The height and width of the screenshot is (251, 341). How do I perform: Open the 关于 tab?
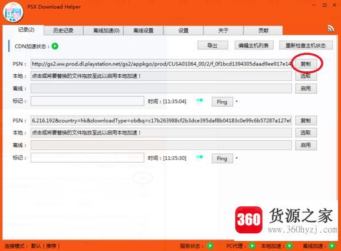(x=224, y=31)
